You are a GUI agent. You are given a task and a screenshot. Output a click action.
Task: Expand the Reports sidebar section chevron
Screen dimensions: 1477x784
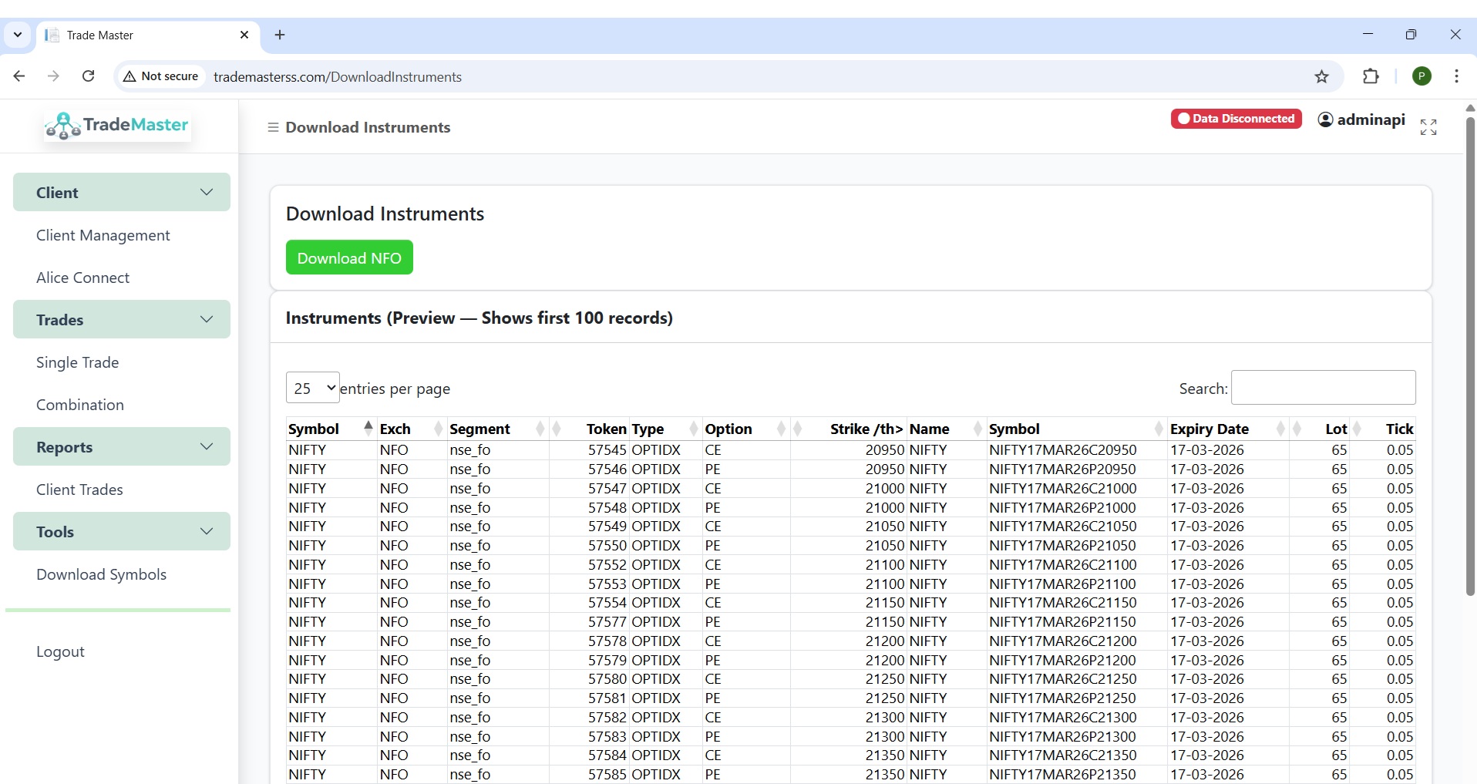(x=206, y=446)
